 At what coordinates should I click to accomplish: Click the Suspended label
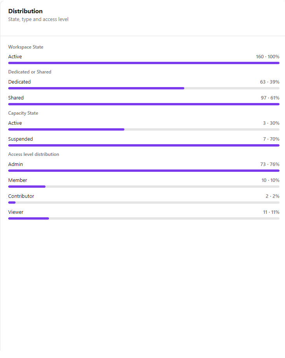pos(21,139)
